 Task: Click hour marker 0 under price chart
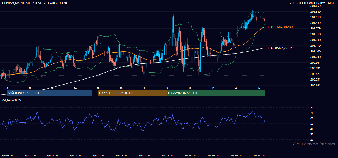tap(190, 88)
